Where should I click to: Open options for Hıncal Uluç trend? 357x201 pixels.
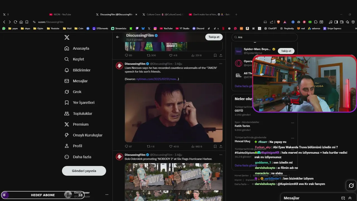coord(293,138)
